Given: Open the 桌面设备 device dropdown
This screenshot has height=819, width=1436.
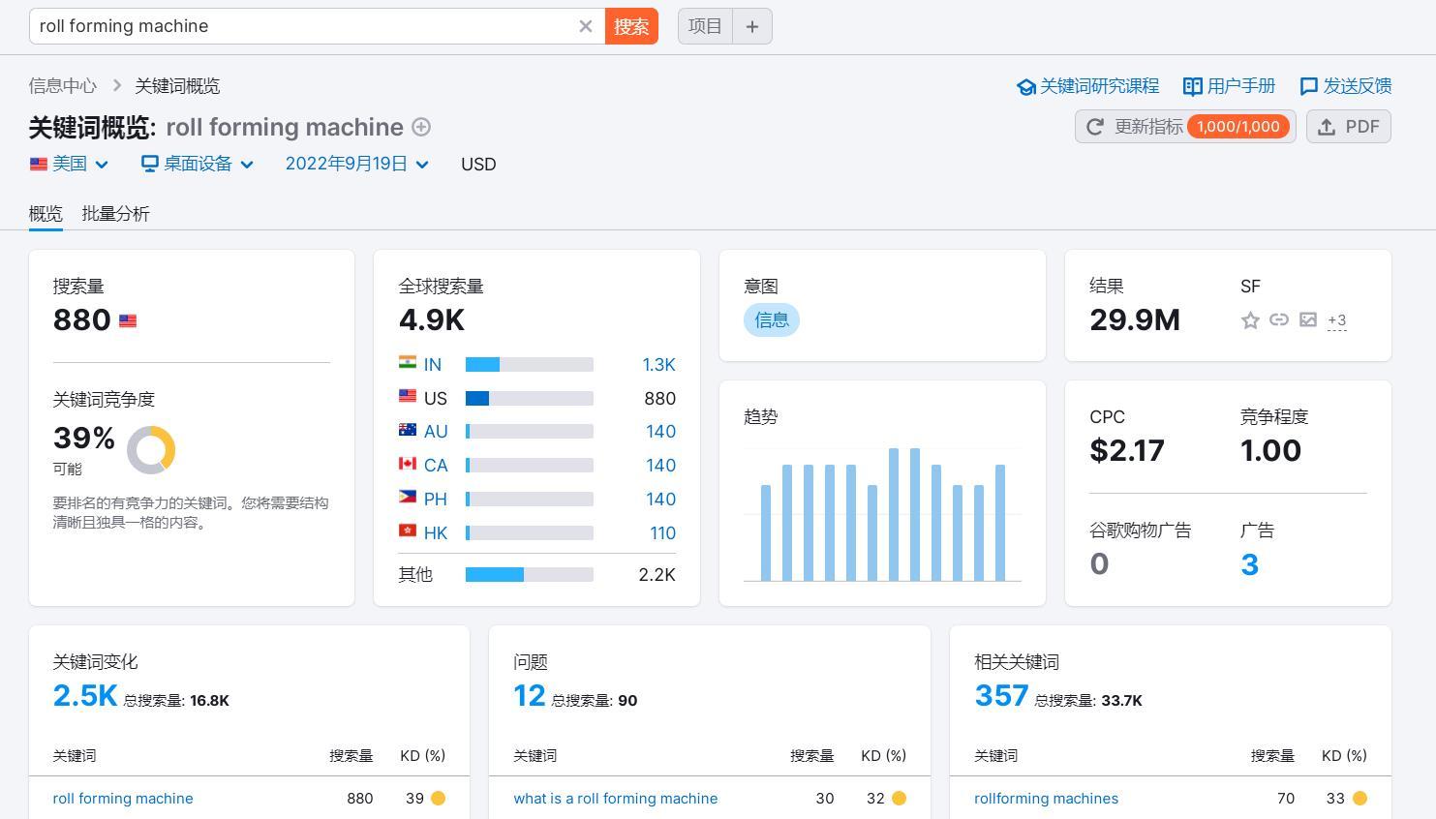Looking at the screenshot, I should pyautogui.click(x=198, y=164).
